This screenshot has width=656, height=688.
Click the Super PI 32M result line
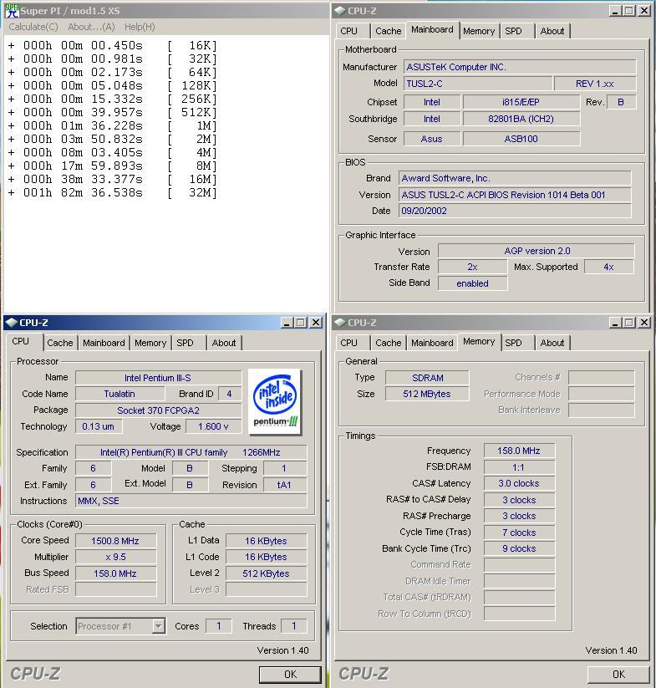coord(112,192)
